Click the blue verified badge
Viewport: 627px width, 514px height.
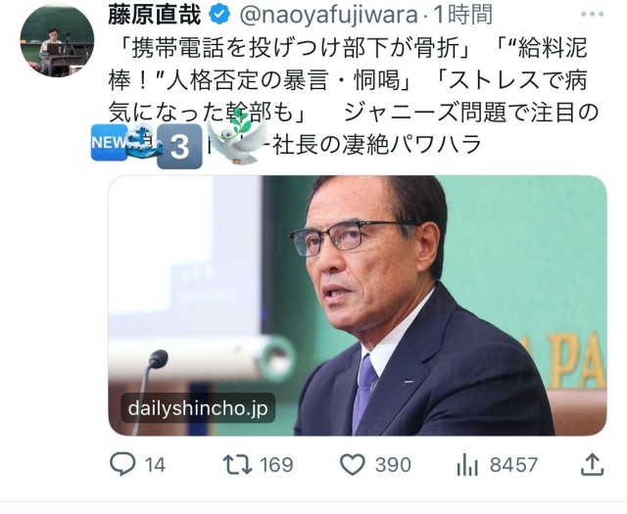pyautogui.click(x=219, y=16)
